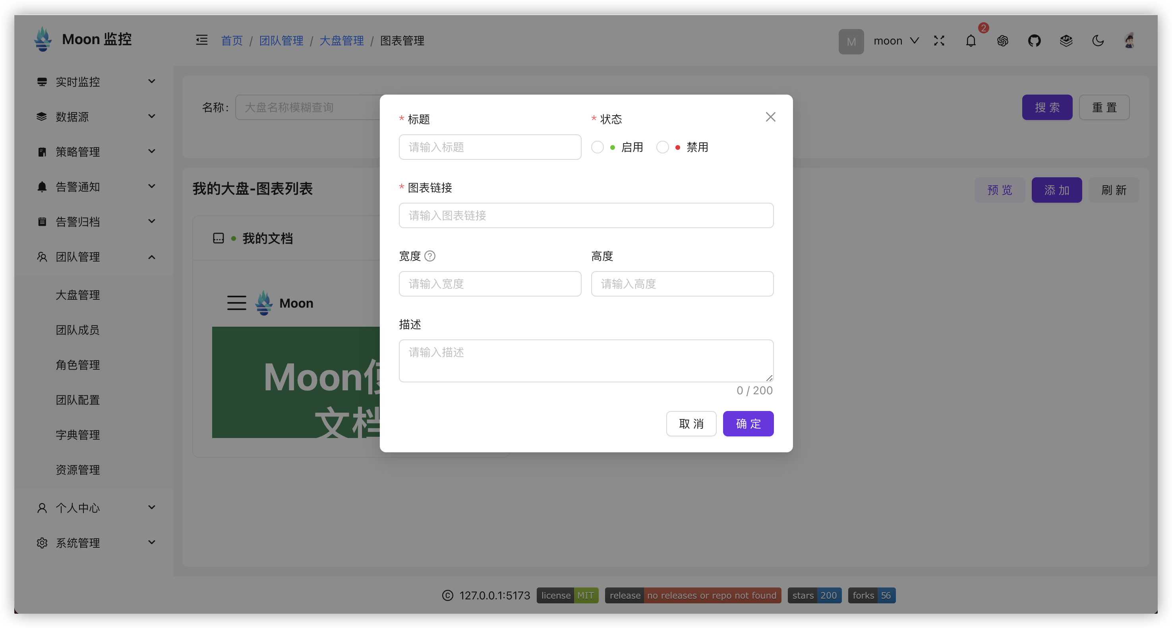Open 字典管理 in the sidebar
1172x628 pixels.
(x=78, y=435)
